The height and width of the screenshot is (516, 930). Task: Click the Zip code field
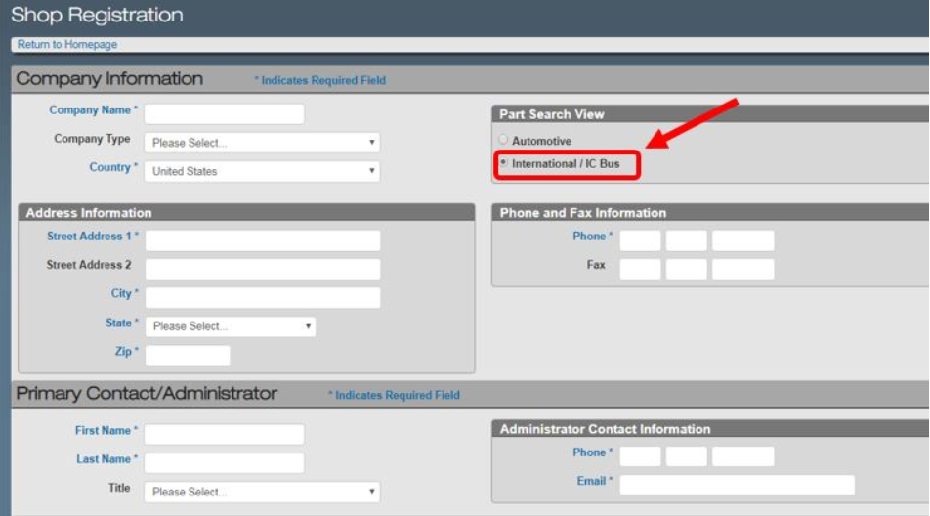pyautogui.click(x=188, y=356)
